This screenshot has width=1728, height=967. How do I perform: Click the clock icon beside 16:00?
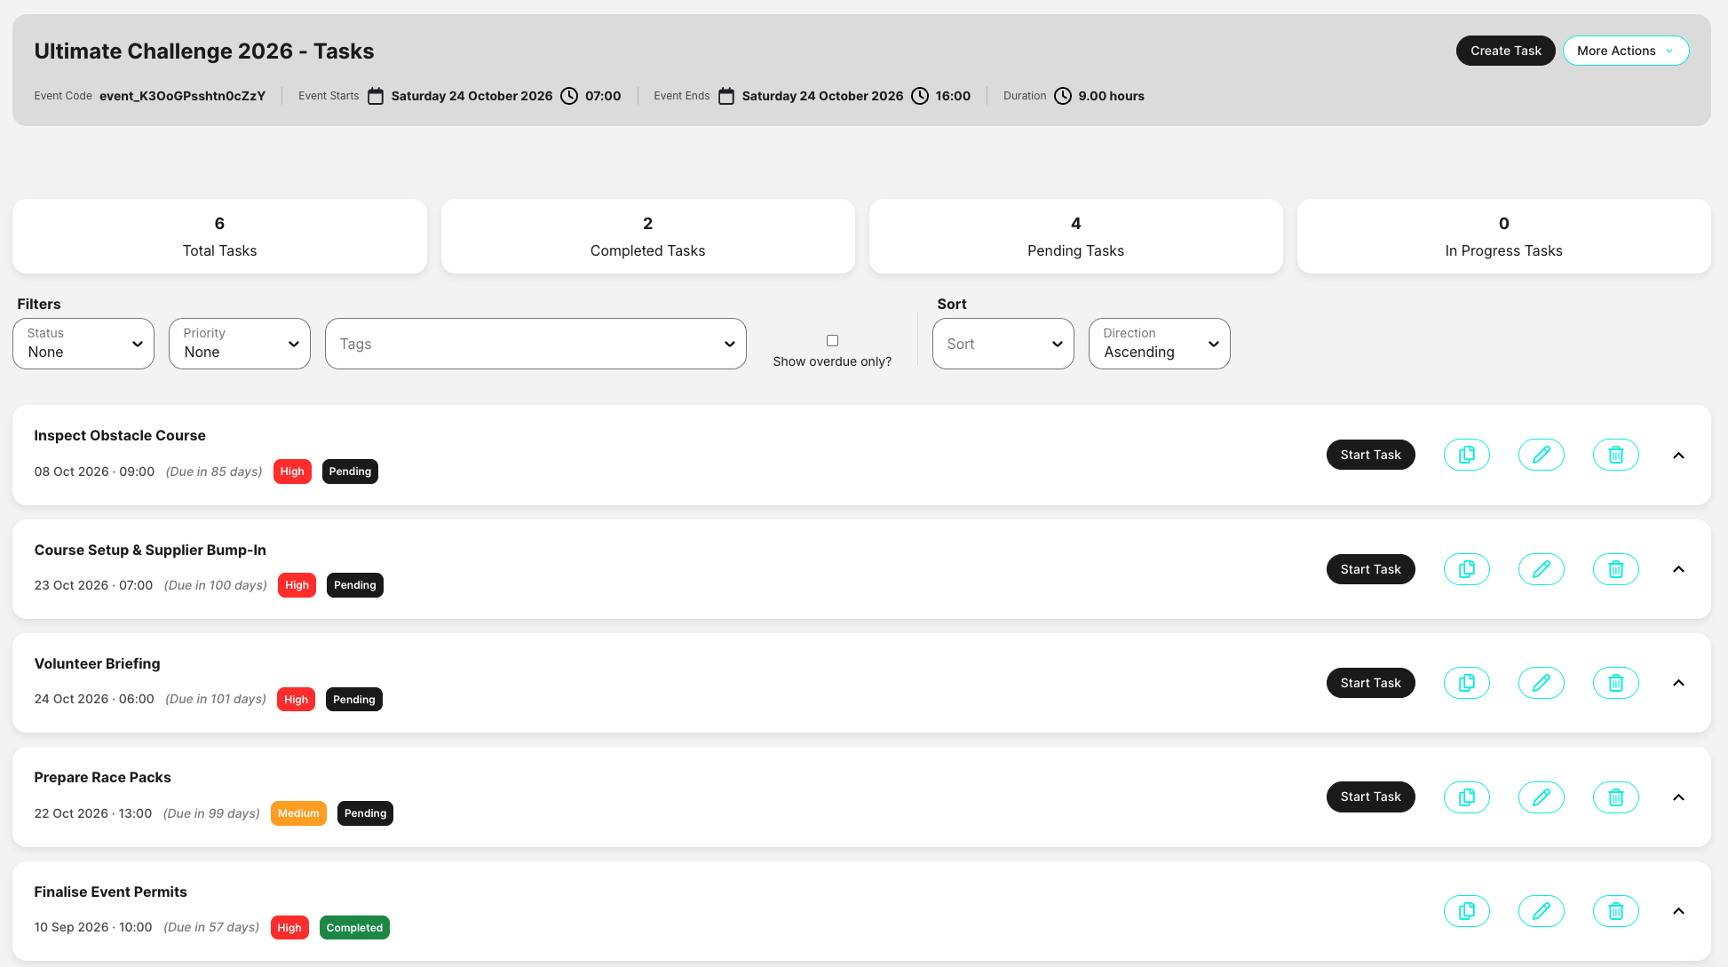920,96
